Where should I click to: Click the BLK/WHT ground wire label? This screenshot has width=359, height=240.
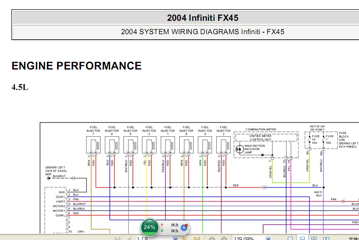[59, 176]
